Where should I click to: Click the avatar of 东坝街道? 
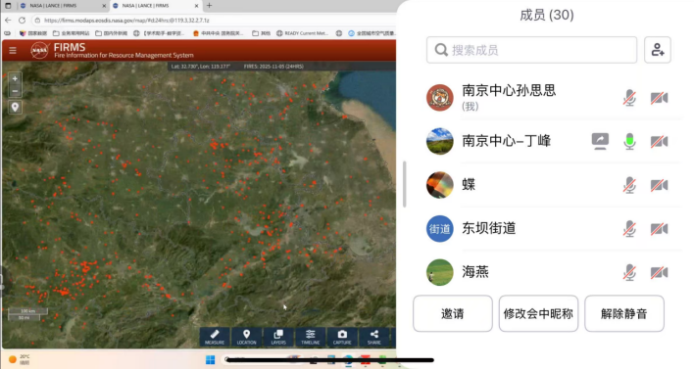(x=439, y=228)
